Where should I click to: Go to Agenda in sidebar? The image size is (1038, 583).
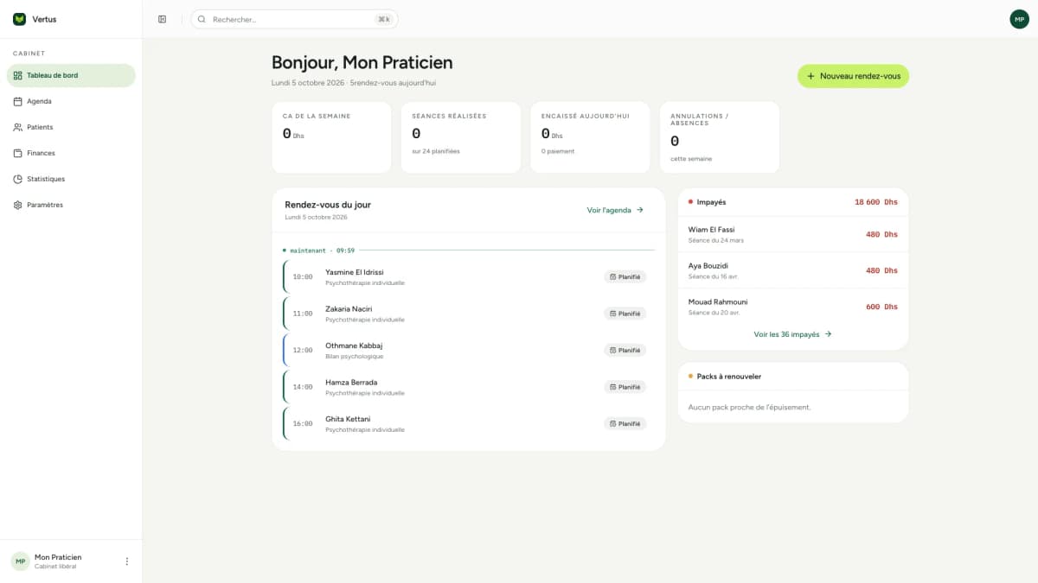pyautogui.click(x=71, y=101)
